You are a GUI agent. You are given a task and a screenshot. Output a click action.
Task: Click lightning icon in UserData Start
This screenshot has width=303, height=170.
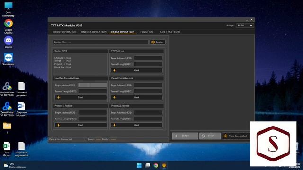pos(59,98)
